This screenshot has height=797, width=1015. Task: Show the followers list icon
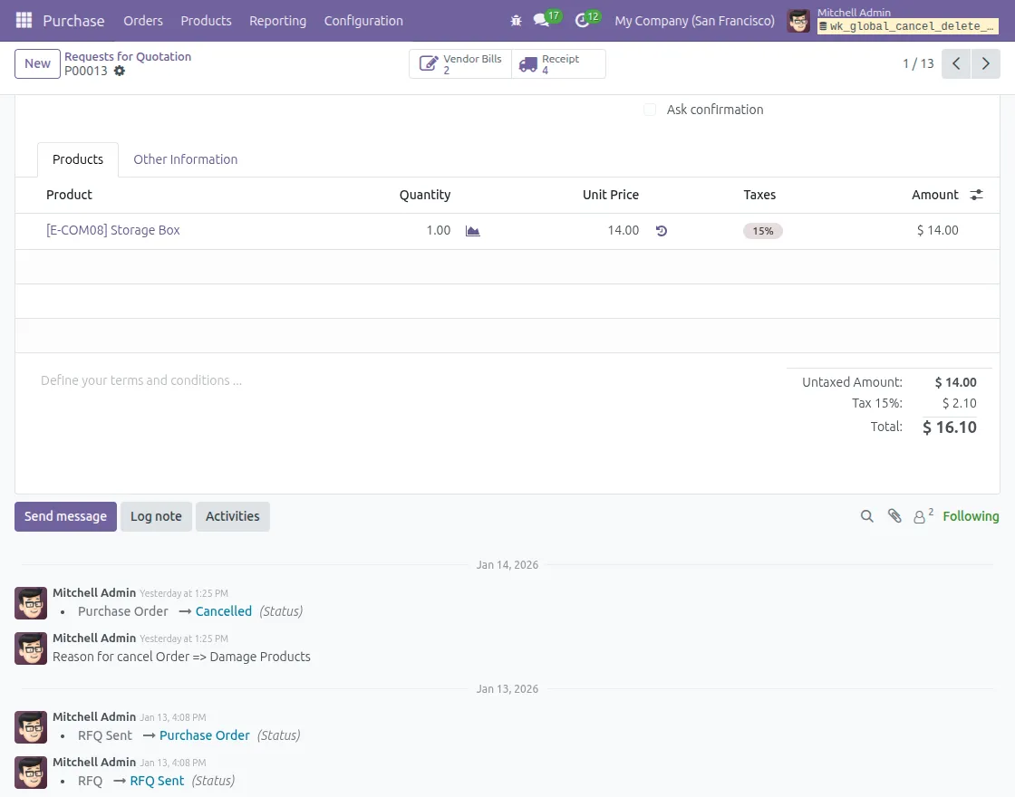922,516
